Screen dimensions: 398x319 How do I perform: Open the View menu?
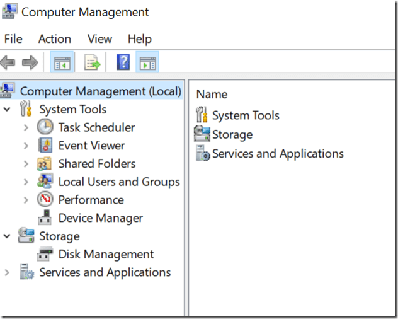click(x=99, y=39)
